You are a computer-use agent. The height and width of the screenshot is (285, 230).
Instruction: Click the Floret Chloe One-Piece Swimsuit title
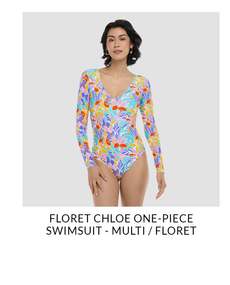pyautogui.click(x=121, y=224)
